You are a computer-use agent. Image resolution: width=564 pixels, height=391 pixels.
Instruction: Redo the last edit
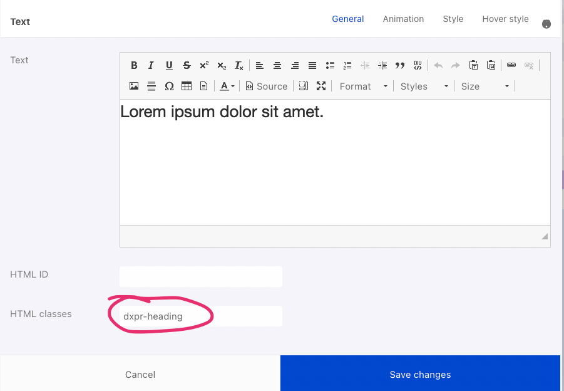tap(455, 65)
